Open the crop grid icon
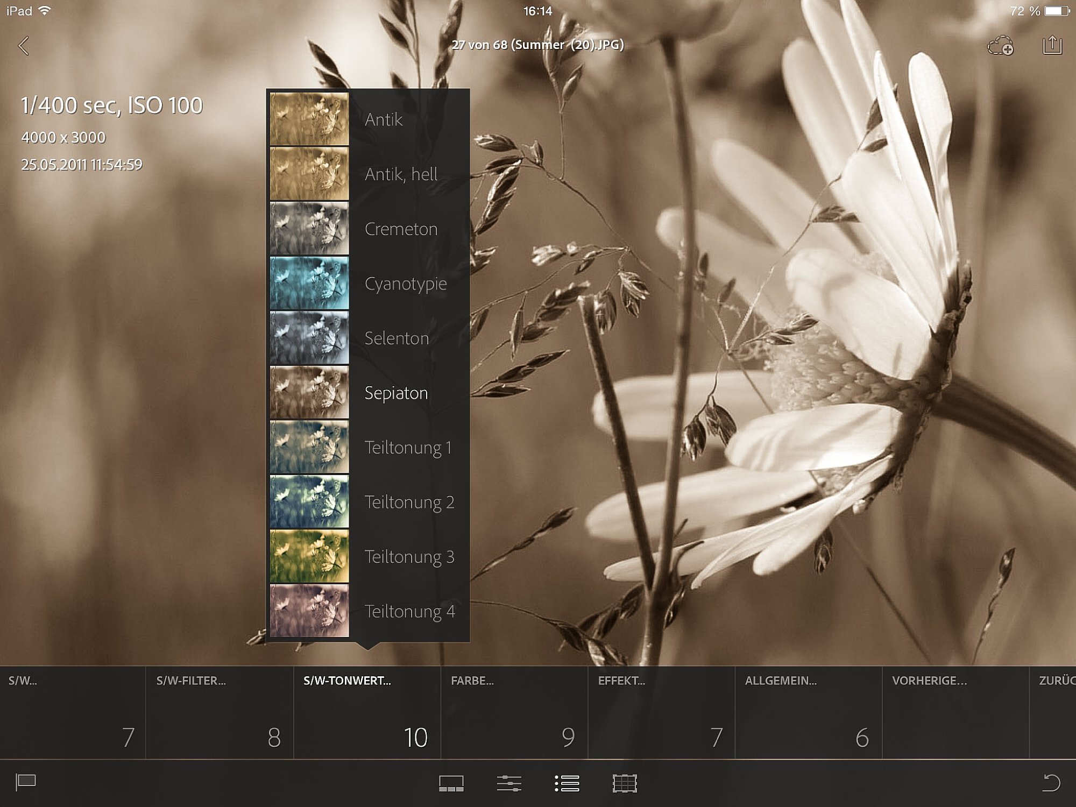The width and height of the screenshot is (1076, 807). point(625,783)
